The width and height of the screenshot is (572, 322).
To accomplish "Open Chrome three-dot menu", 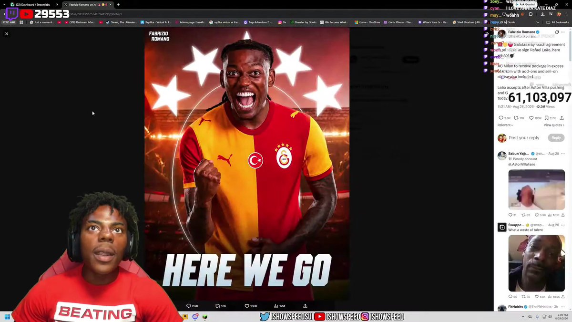I will tap(566, 14).
